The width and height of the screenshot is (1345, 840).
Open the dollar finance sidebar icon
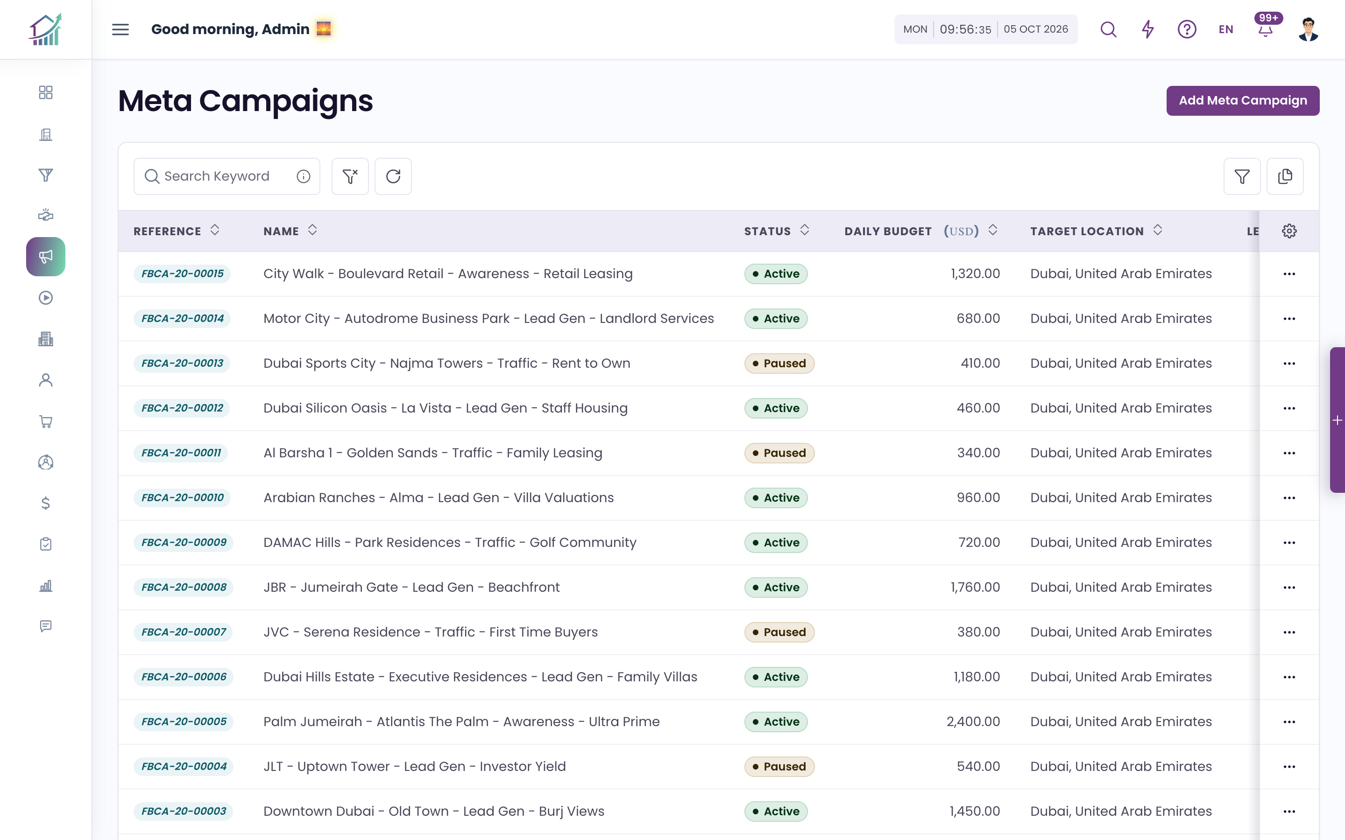46,504
